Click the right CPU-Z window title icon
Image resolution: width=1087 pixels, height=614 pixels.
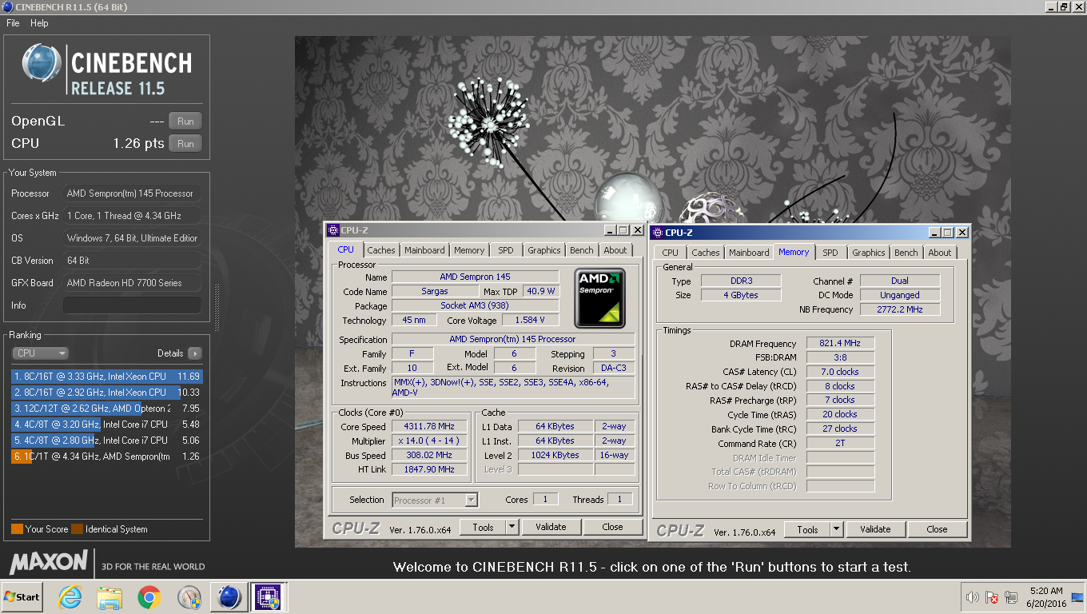click(658, 233)
